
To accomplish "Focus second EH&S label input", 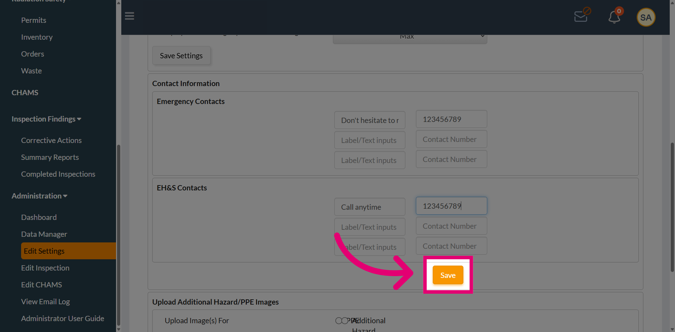I will click(370, 227).
